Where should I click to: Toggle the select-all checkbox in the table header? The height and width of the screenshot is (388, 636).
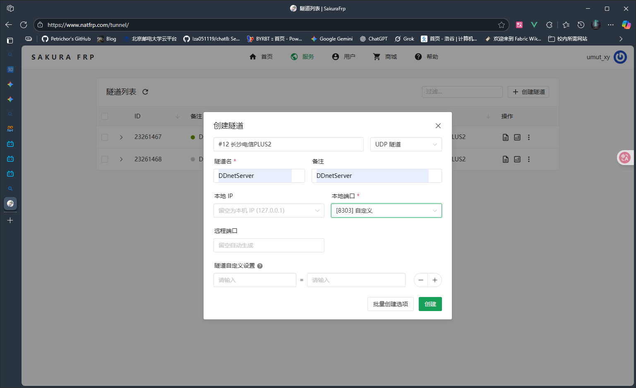point(104,116)
